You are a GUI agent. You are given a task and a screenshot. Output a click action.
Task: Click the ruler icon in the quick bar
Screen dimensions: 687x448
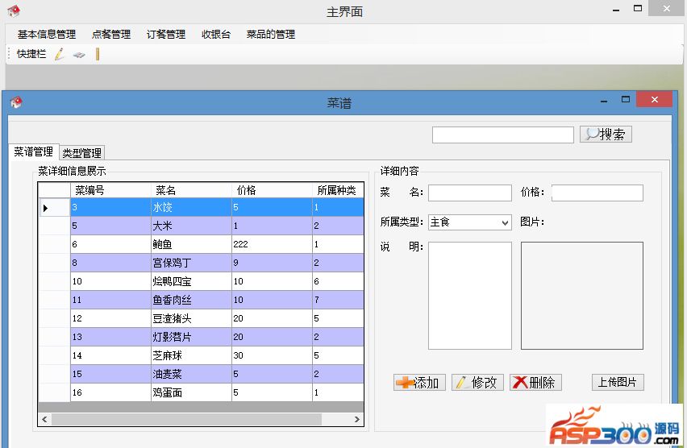coord(98,54)
